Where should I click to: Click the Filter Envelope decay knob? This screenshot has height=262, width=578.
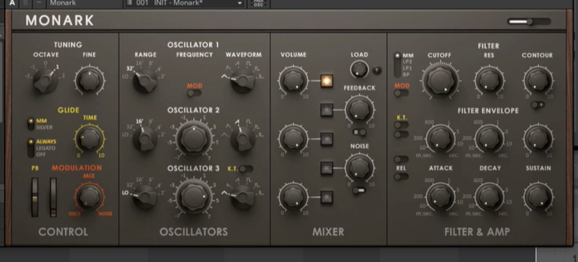pos(489,139)
